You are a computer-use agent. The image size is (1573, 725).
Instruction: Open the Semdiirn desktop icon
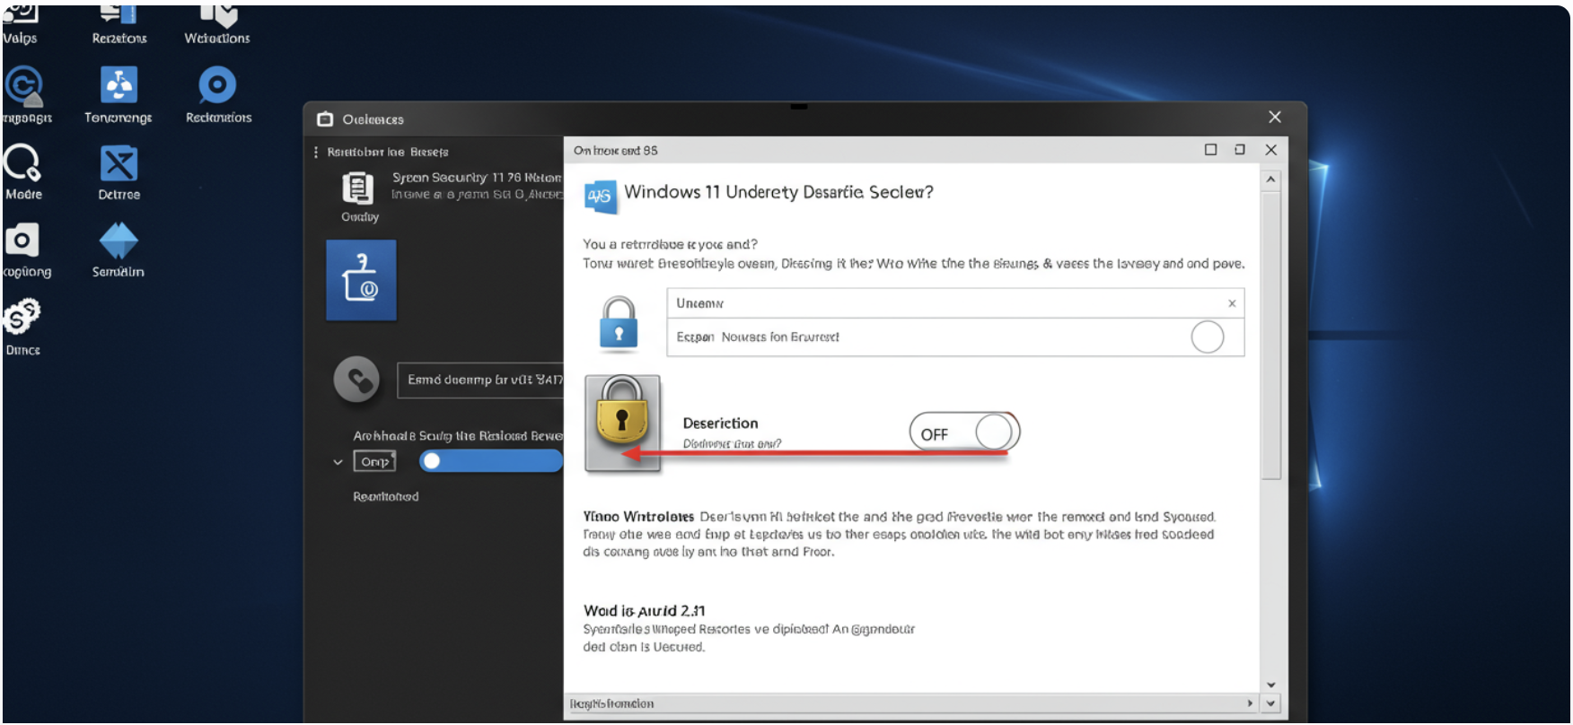[x=119, y=249]
